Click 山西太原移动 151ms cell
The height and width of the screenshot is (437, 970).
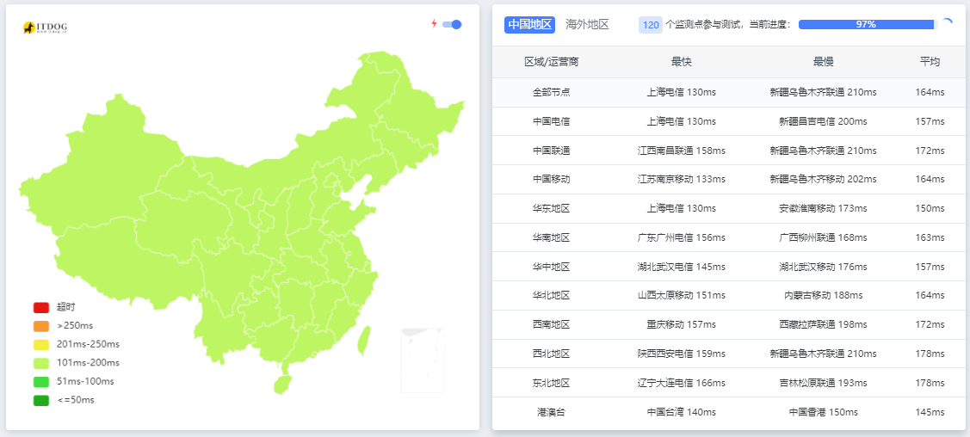click(x=681, y=295)
